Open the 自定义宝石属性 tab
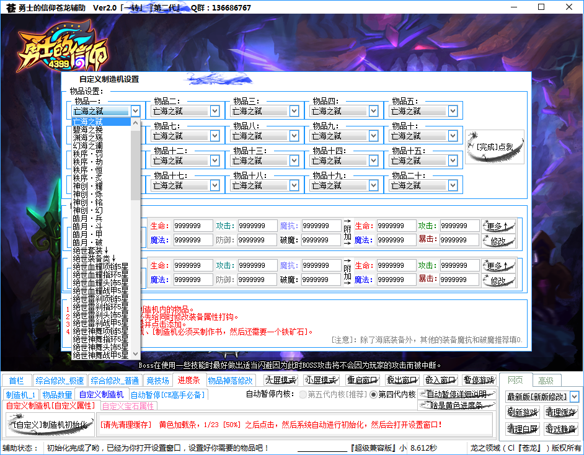The height and width of the screenshot is (455, 584). click(x=128, y=406)
